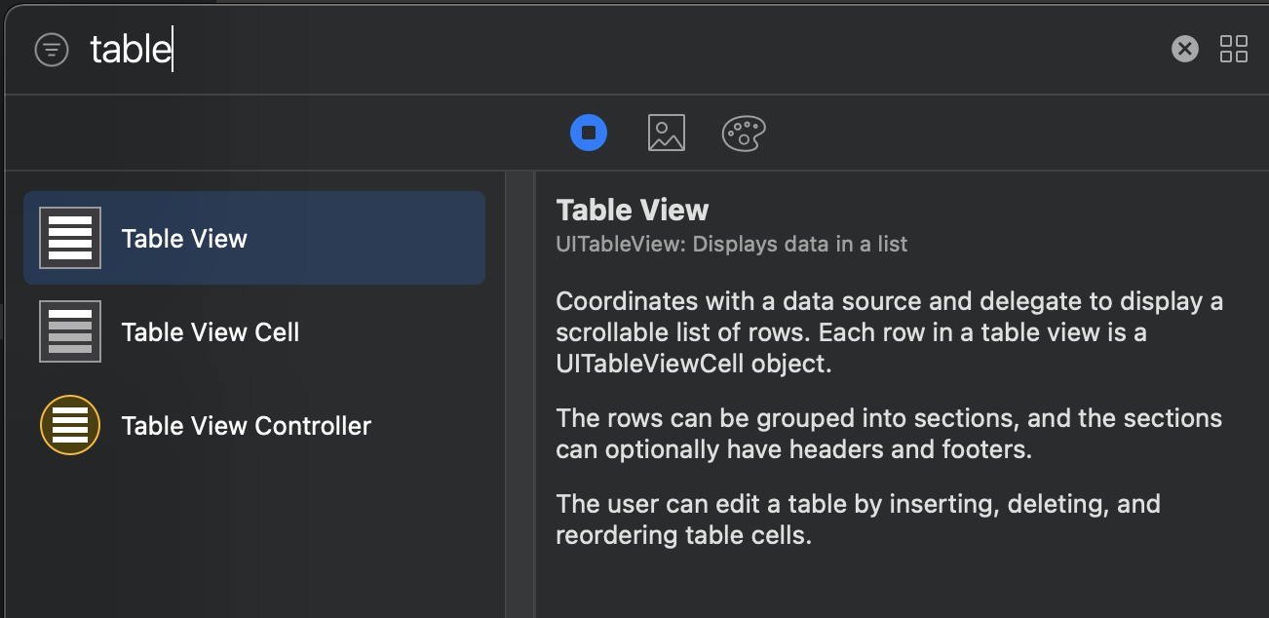1269x618 pixels.
Task: Click the bold Table View detail heading
Action: (x=633, y=210)
